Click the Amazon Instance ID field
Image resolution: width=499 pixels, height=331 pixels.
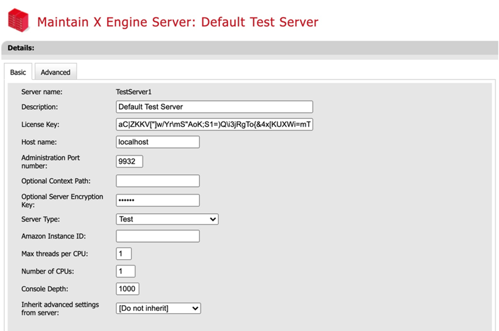point(158,236)
